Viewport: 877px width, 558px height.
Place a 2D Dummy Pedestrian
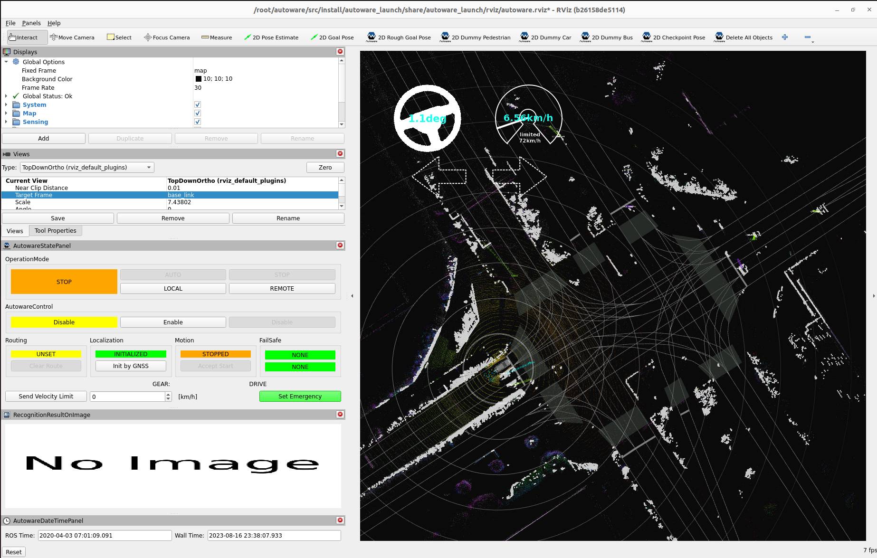point(476,38)
